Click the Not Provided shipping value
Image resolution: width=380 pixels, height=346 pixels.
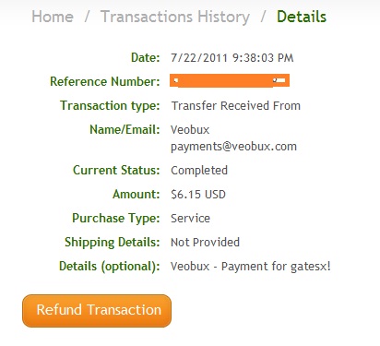[205, 242]
